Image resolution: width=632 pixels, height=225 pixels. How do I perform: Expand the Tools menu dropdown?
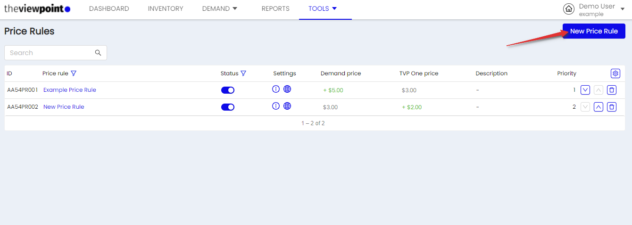(323, 9)
